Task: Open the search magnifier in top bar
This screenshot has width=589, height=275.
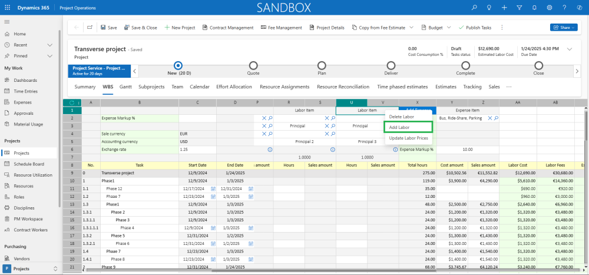Action: 474,8
